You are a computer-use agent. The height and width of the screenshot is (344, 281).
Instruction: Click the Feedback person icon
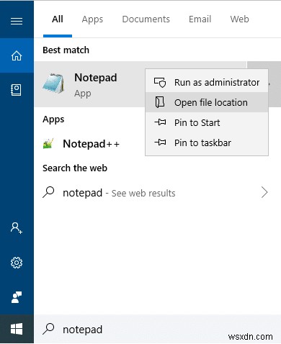(17, 297)
